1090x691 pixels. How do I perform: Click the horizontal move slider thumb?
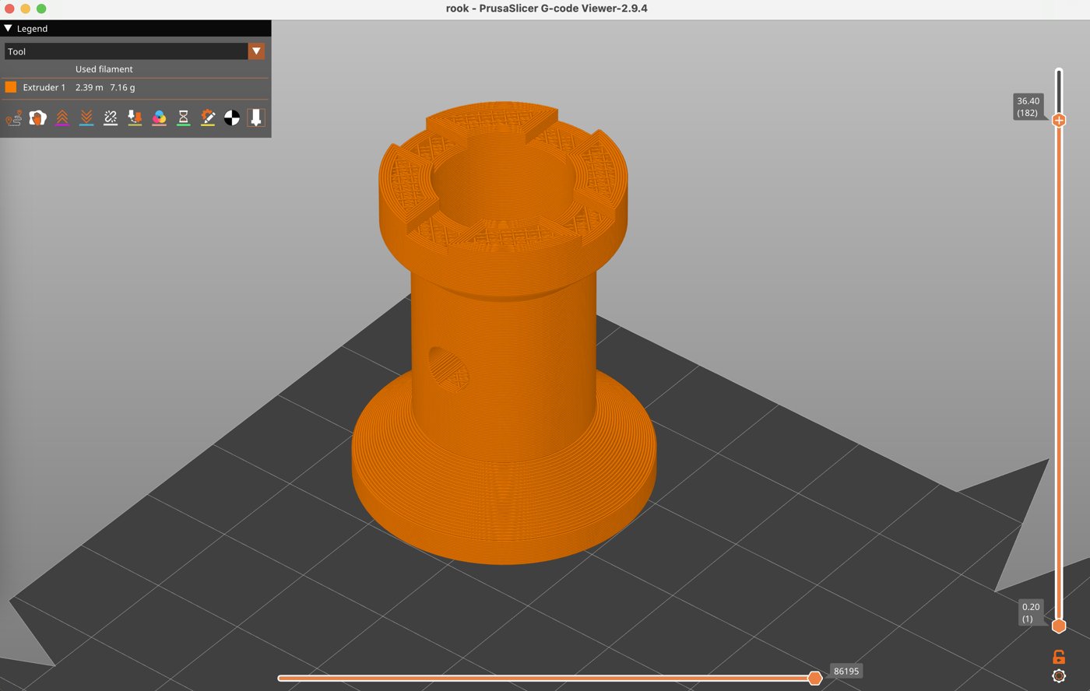click(x=815, y=678)
